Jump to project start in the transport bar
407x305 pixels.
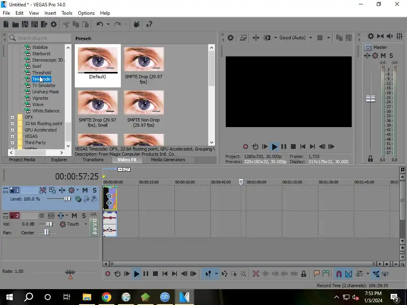pos(165,274)
